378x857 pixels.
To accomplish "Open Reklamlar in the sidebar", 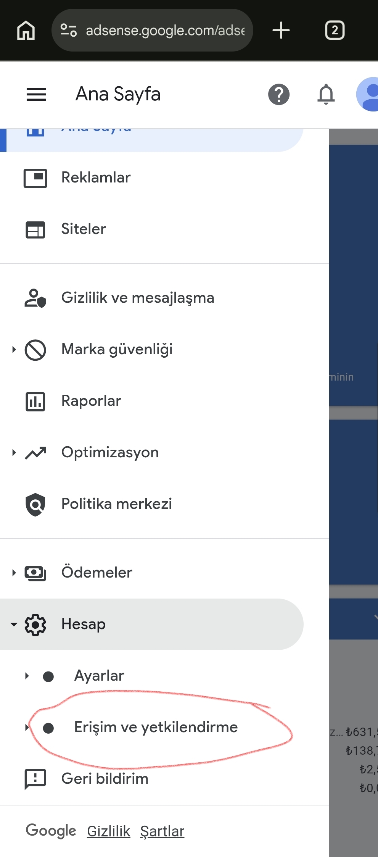I will (164, 178).
